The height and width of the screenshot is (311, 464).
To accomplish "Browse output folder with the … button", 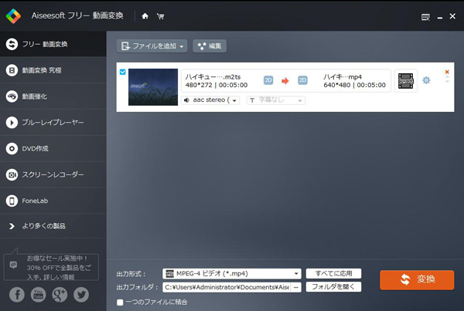I will (296, 287).
